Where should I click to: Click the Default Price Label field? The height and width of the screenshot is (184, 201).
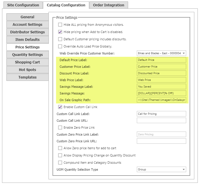(x=161, y=60)
